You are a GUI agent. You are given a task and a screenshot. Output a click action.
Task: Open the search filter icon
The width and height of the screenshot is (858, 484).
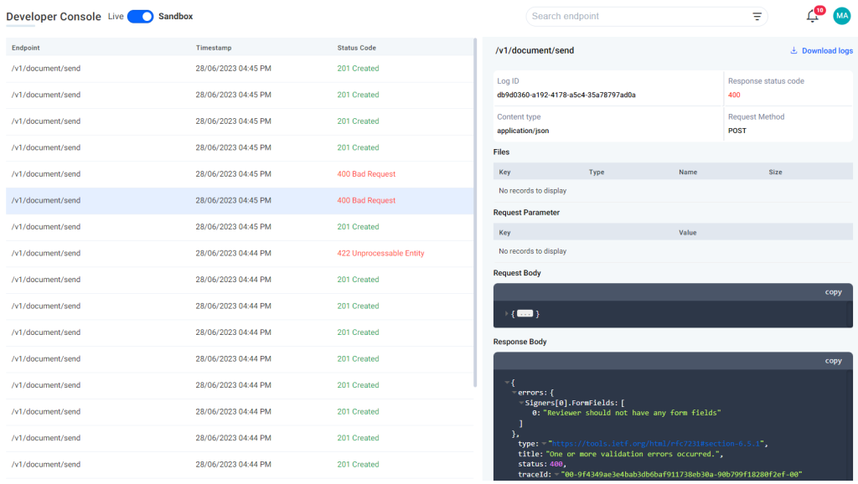pos(757,16)
